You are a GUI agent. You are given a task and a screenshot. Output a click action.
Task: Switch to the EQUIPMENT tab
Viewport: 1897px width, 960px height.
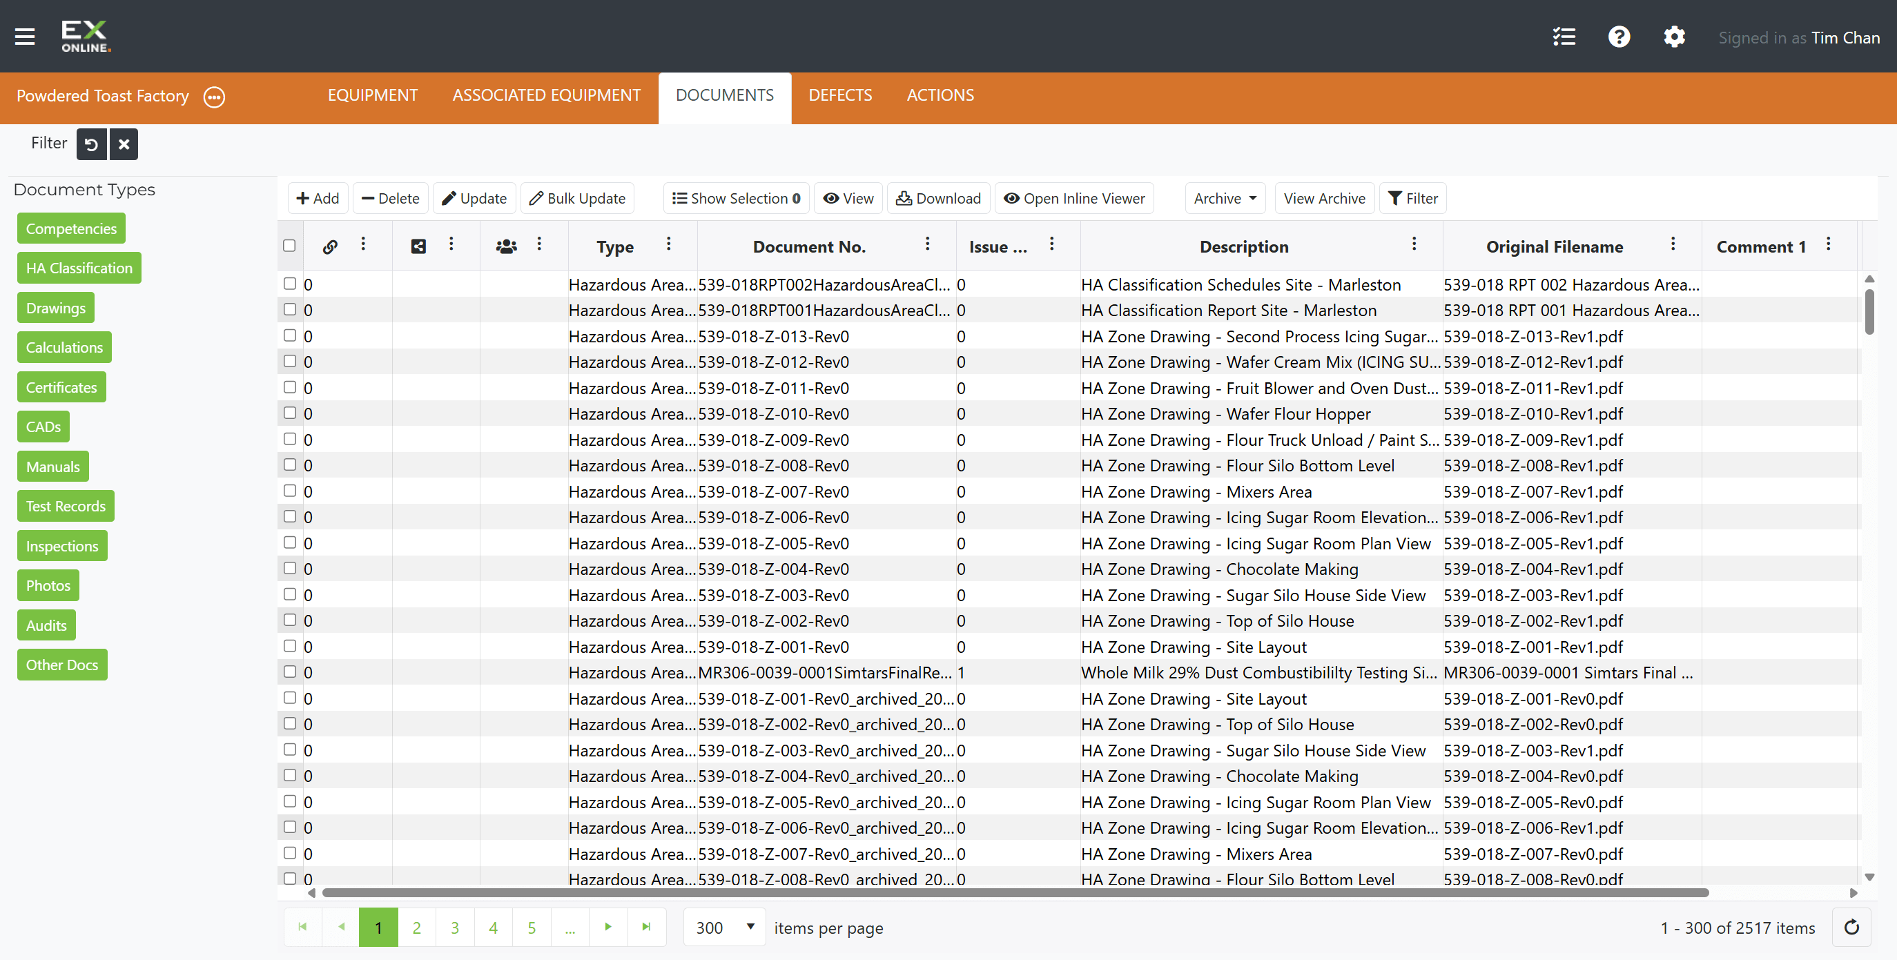(373, 95)
